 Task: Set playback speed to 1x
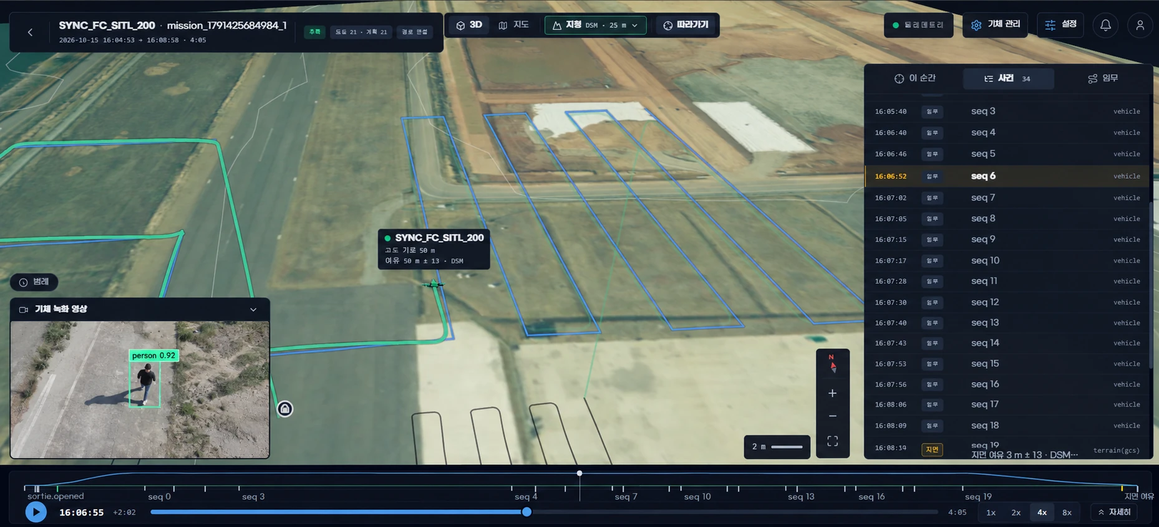pyautogui.click(x=991, y=513)
